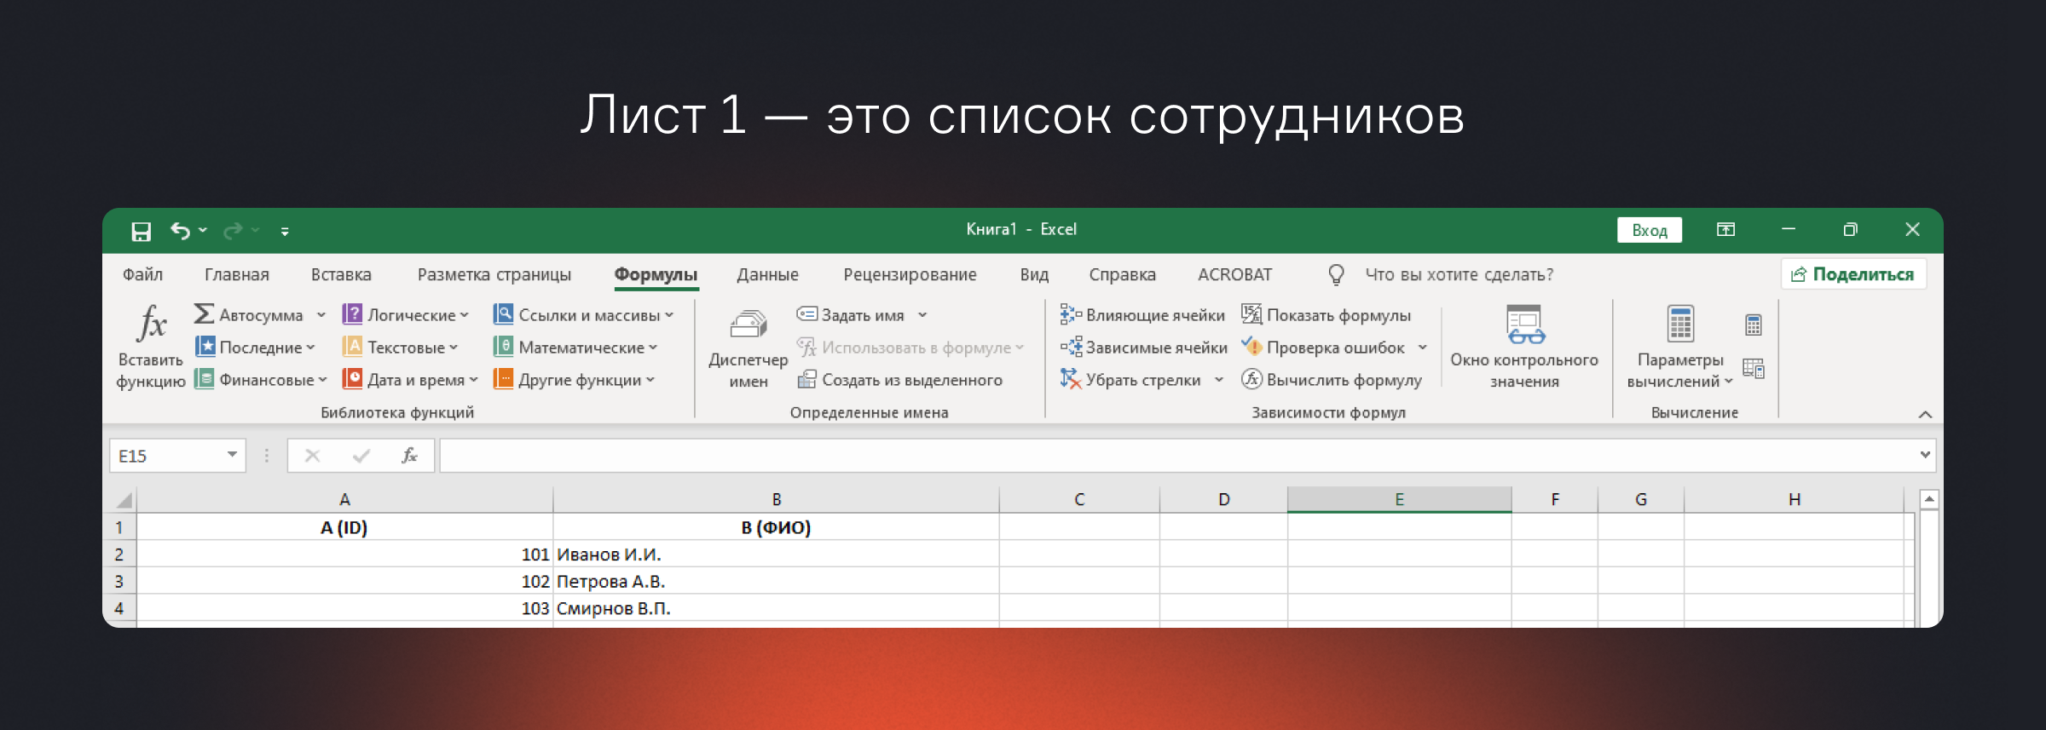The width and height of the screenshot is (2046, 730).
Task: Click the Save icon in title bar
Action: 141,231
